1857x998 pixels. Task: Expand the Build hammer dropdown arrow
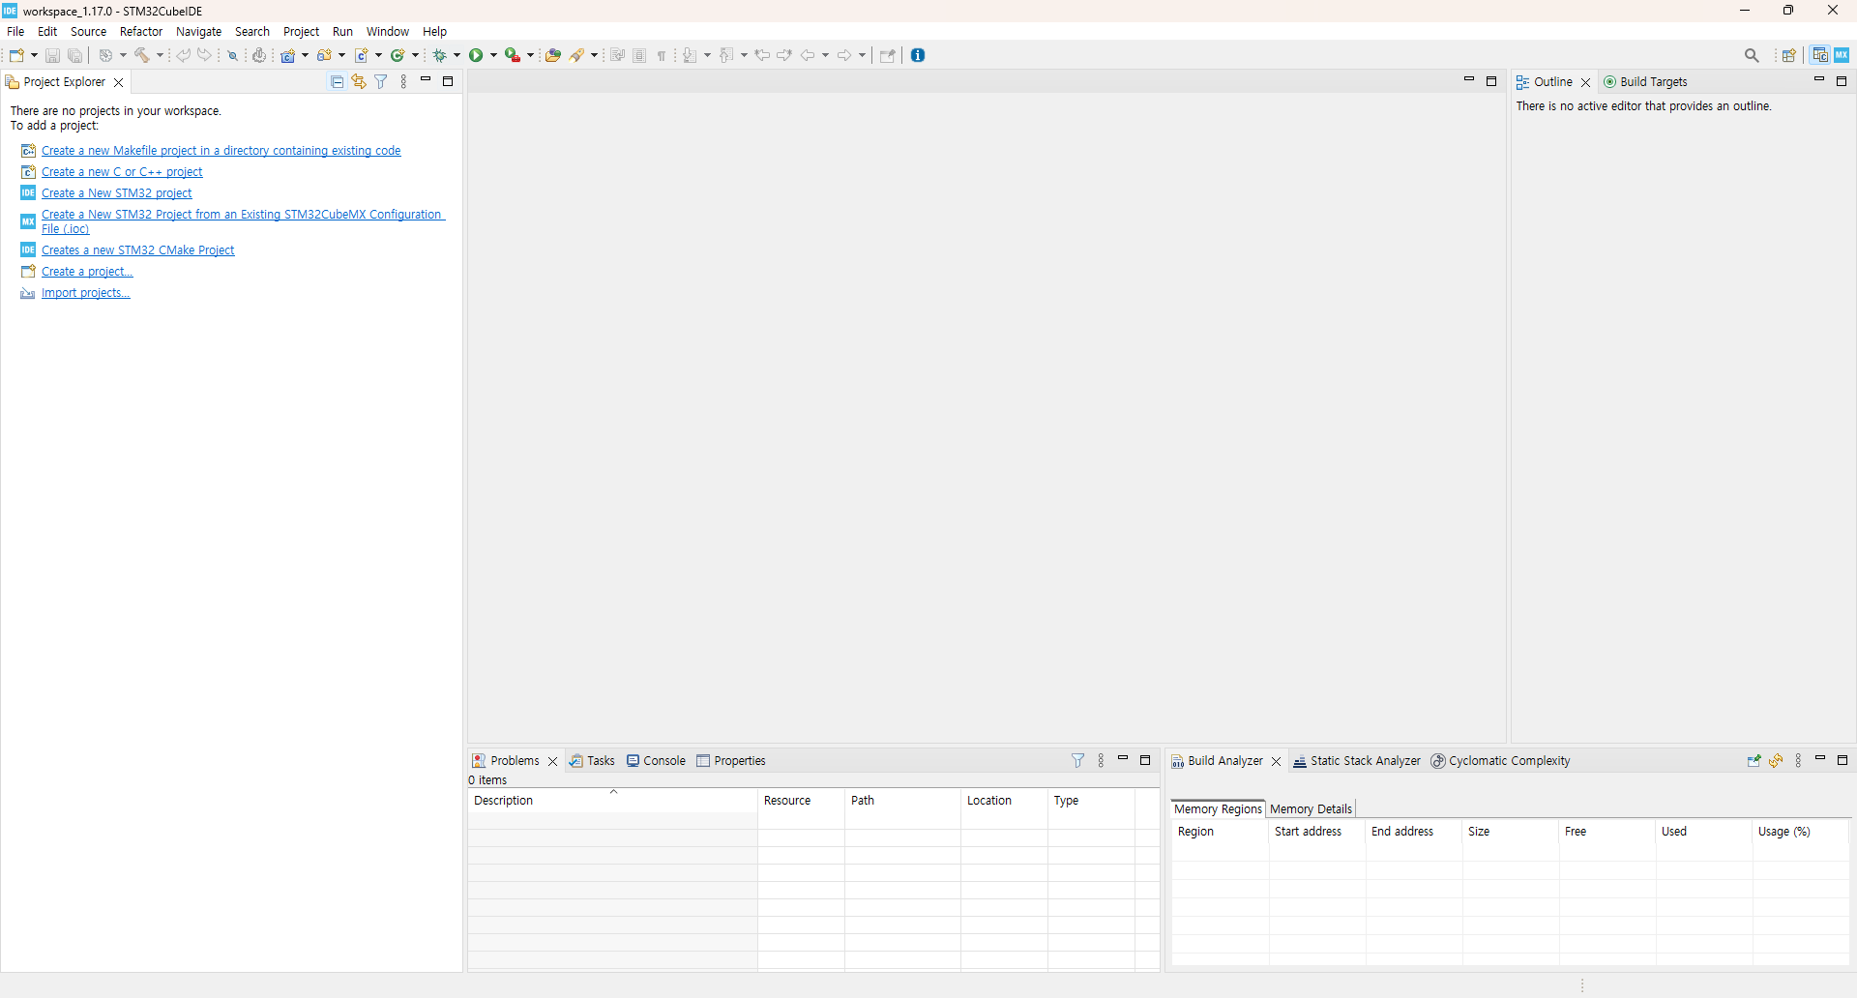(x=161, y=55)
